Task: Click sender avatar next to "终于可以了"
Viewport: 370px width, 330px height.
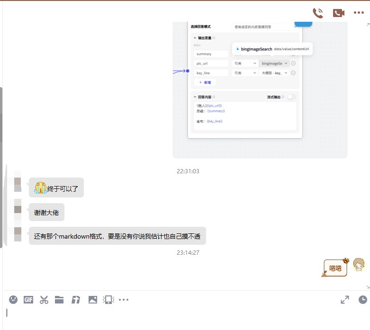Action: (18, 185)
